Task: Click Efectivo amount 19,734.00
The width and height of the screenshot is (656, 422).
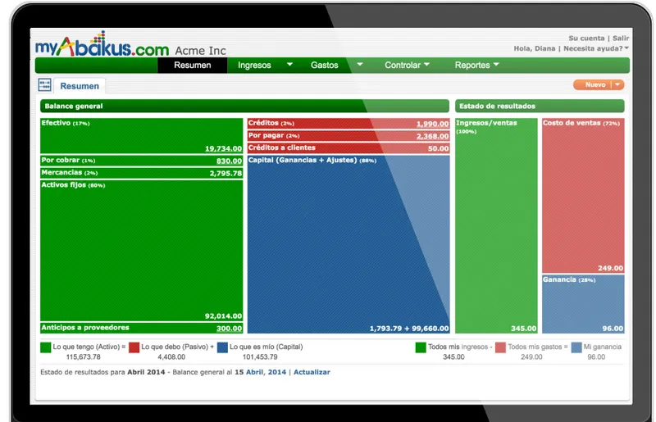Action: coord(223,148)
